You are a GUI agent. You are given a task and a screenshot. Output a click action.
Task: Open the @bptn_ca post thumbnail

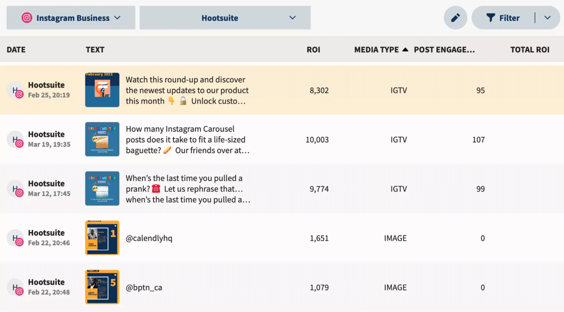point(102,287)
